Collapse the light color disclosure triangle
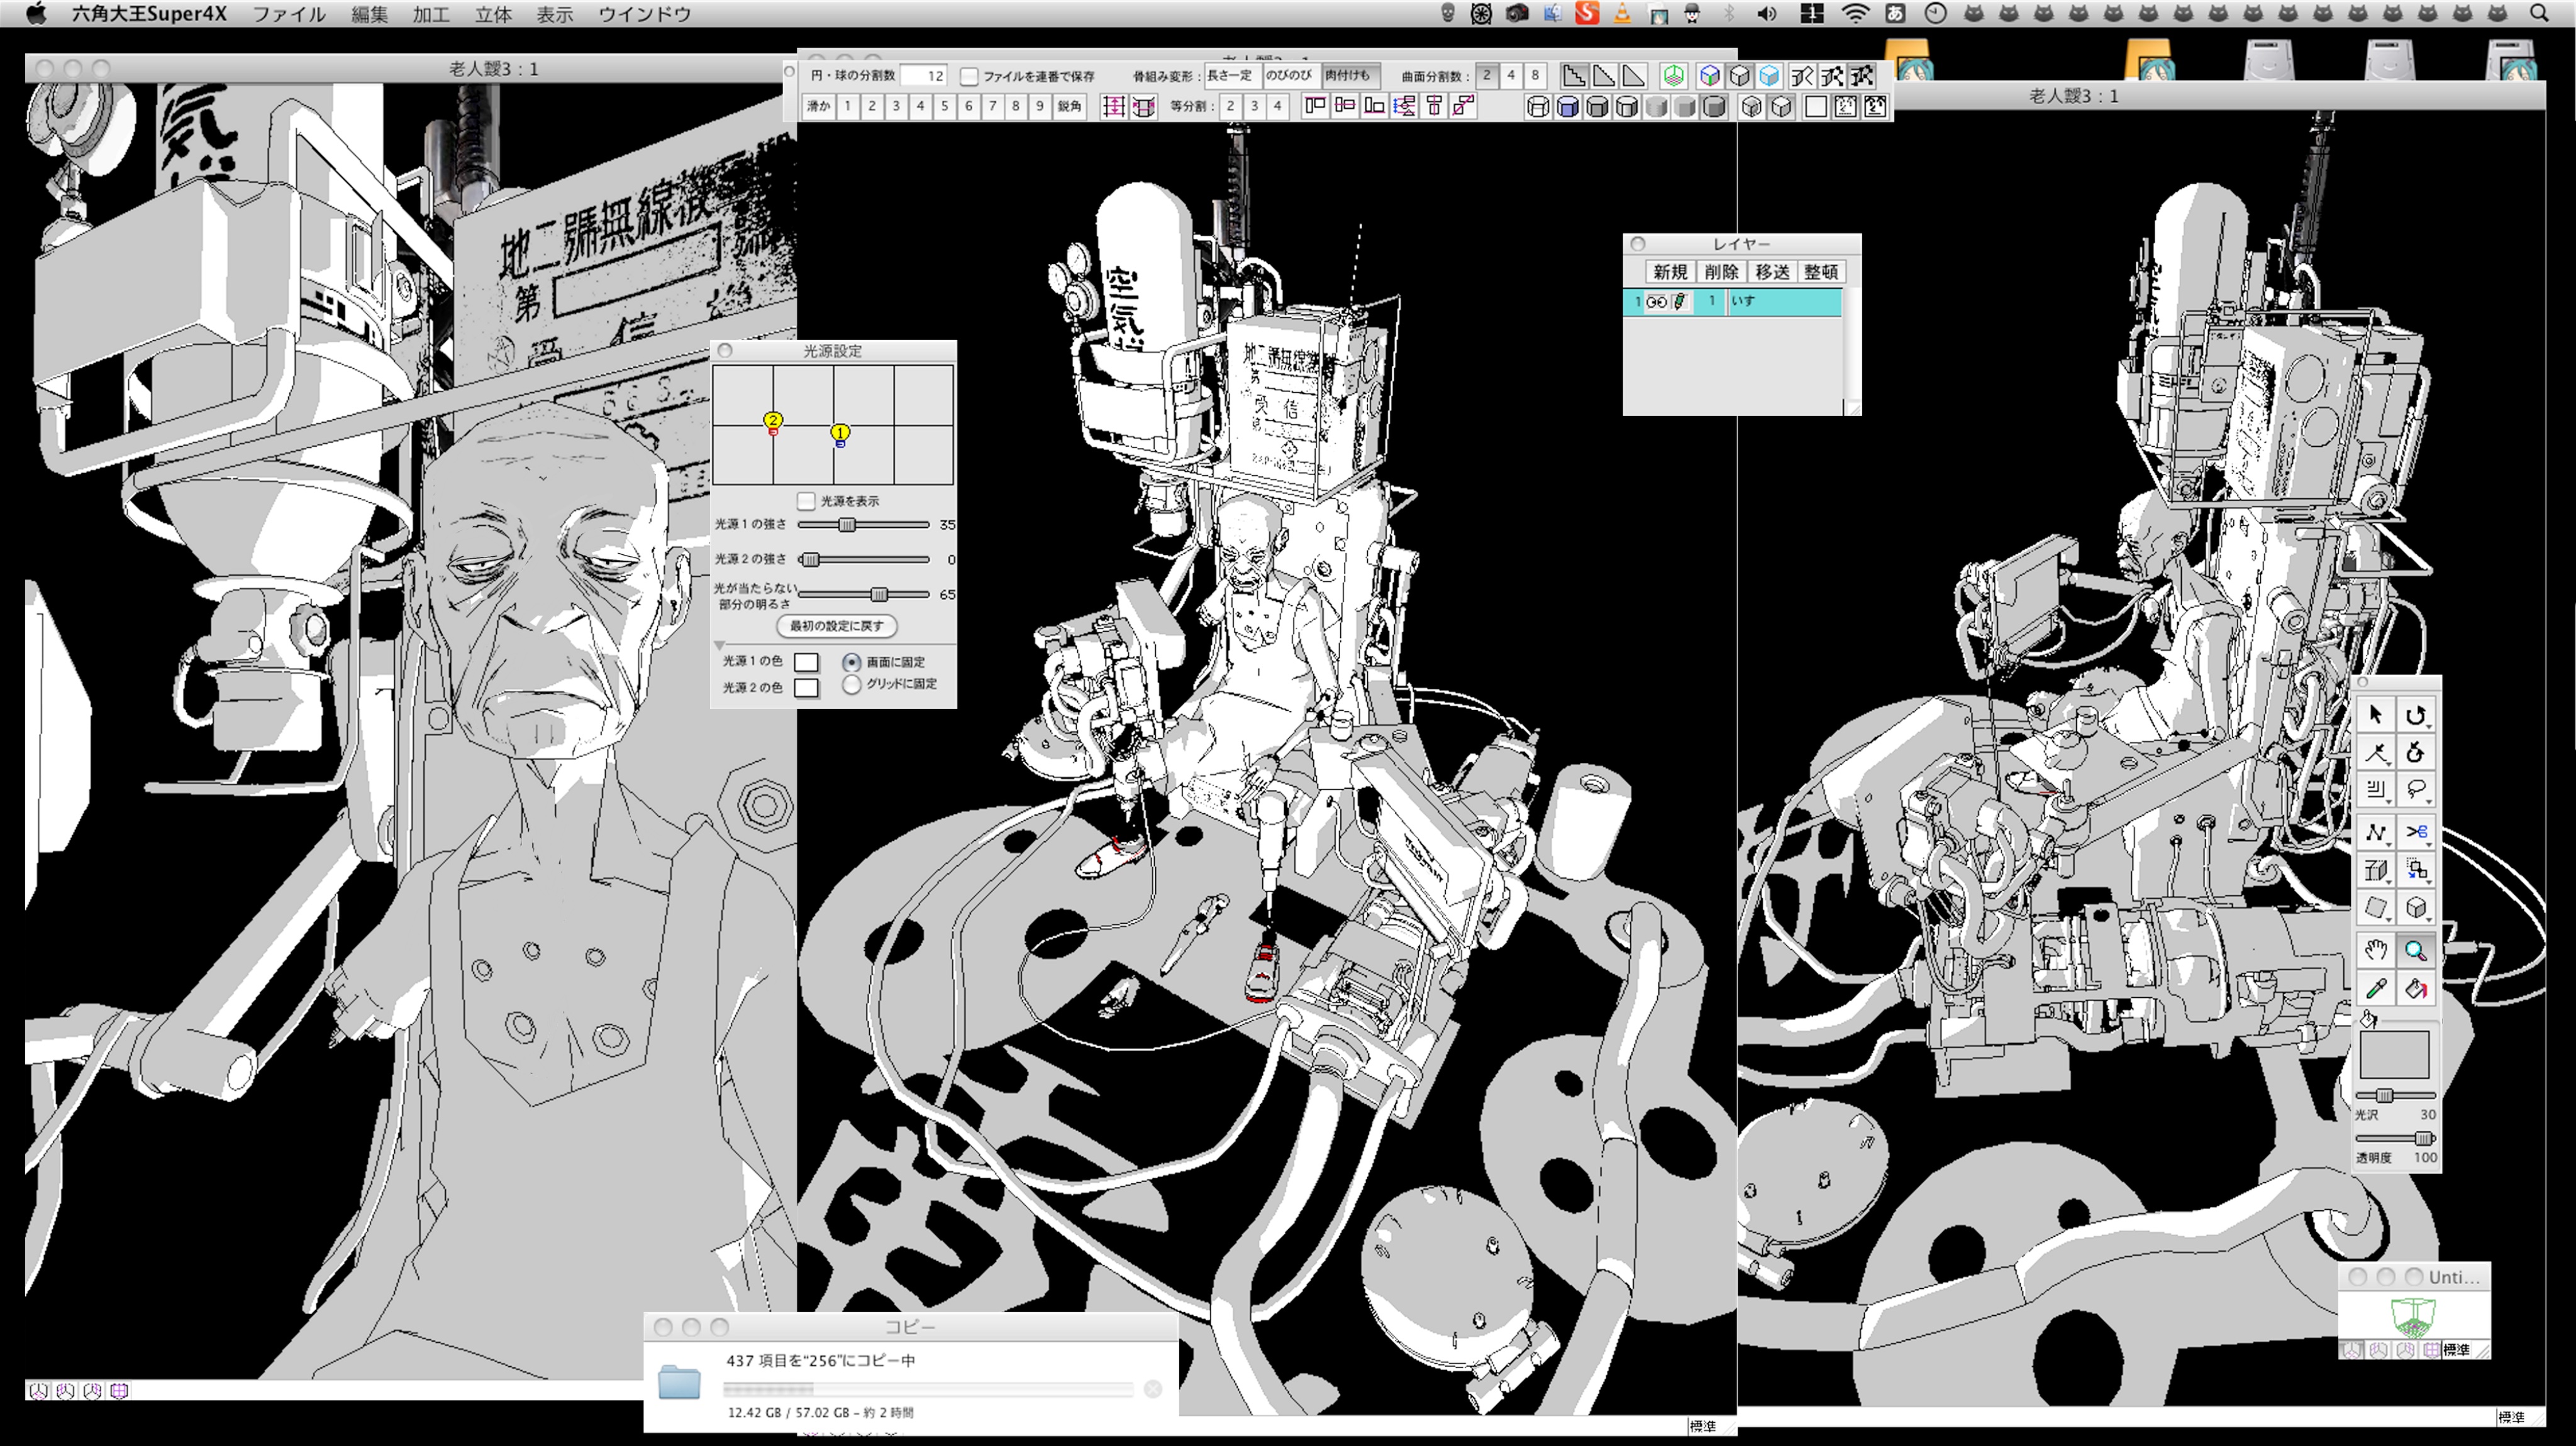 click(719, 645)
